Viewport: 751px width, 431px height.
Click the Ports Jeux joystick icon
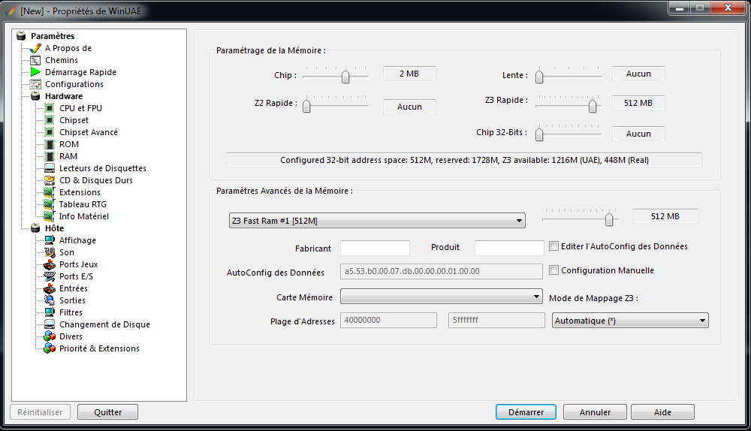[50, 264]
